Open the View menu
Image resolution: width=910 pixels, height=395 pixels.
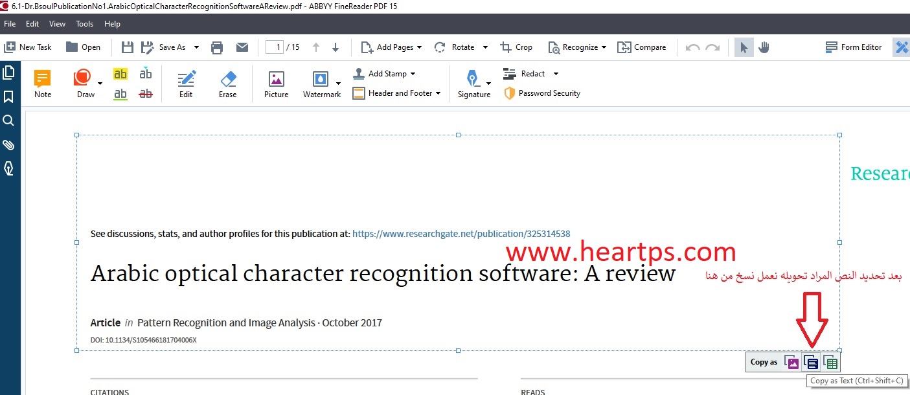pyautogui.click(x=58, y=24)
